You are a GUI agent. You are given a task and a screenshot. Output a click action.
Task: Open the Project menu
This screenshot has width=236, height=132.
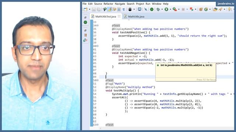coord(140,4)
